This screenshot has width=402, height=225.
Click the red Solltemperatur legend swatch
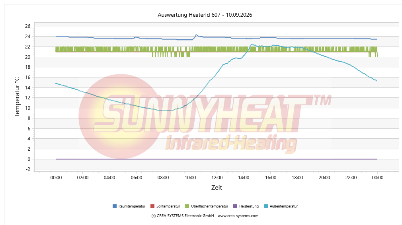152,206
